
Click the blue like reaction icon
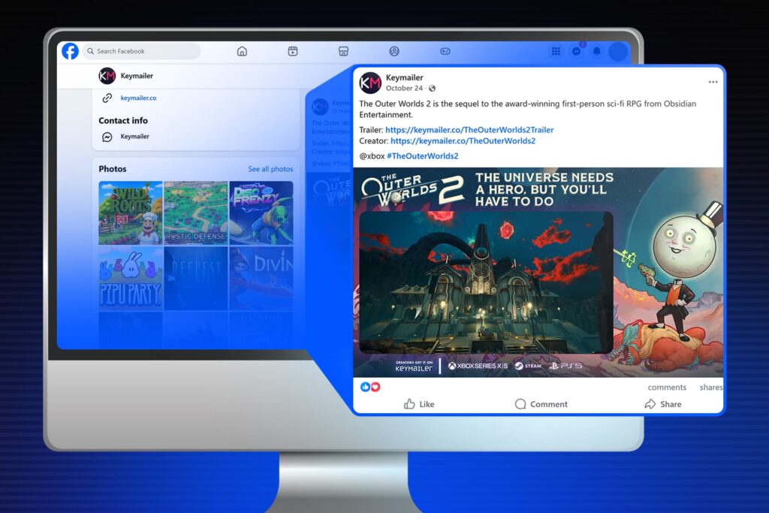click(366, 387)
